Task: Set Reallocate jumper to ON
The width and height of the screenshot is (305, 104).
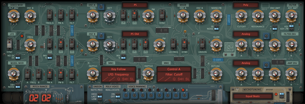Action: pyautogui.click(x=117, y=94)
